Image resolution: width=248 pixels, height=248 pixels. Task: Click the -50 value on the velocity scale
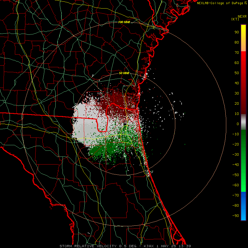click(236, 175)
